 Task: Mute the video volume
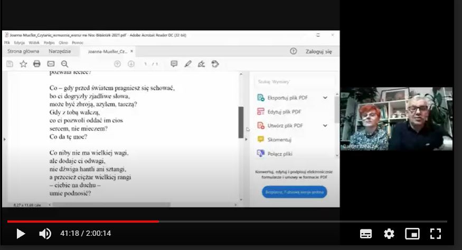click(x=45, y=234)
